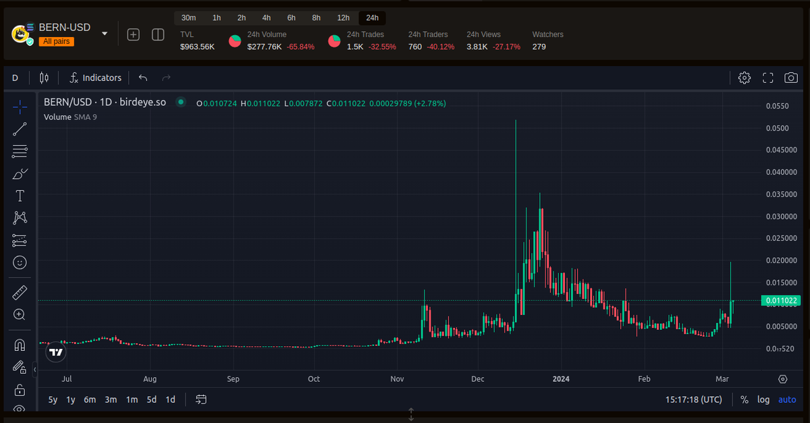810x423 pixels.
Task: Set chart range to 1m
Action: pos(132,399)
